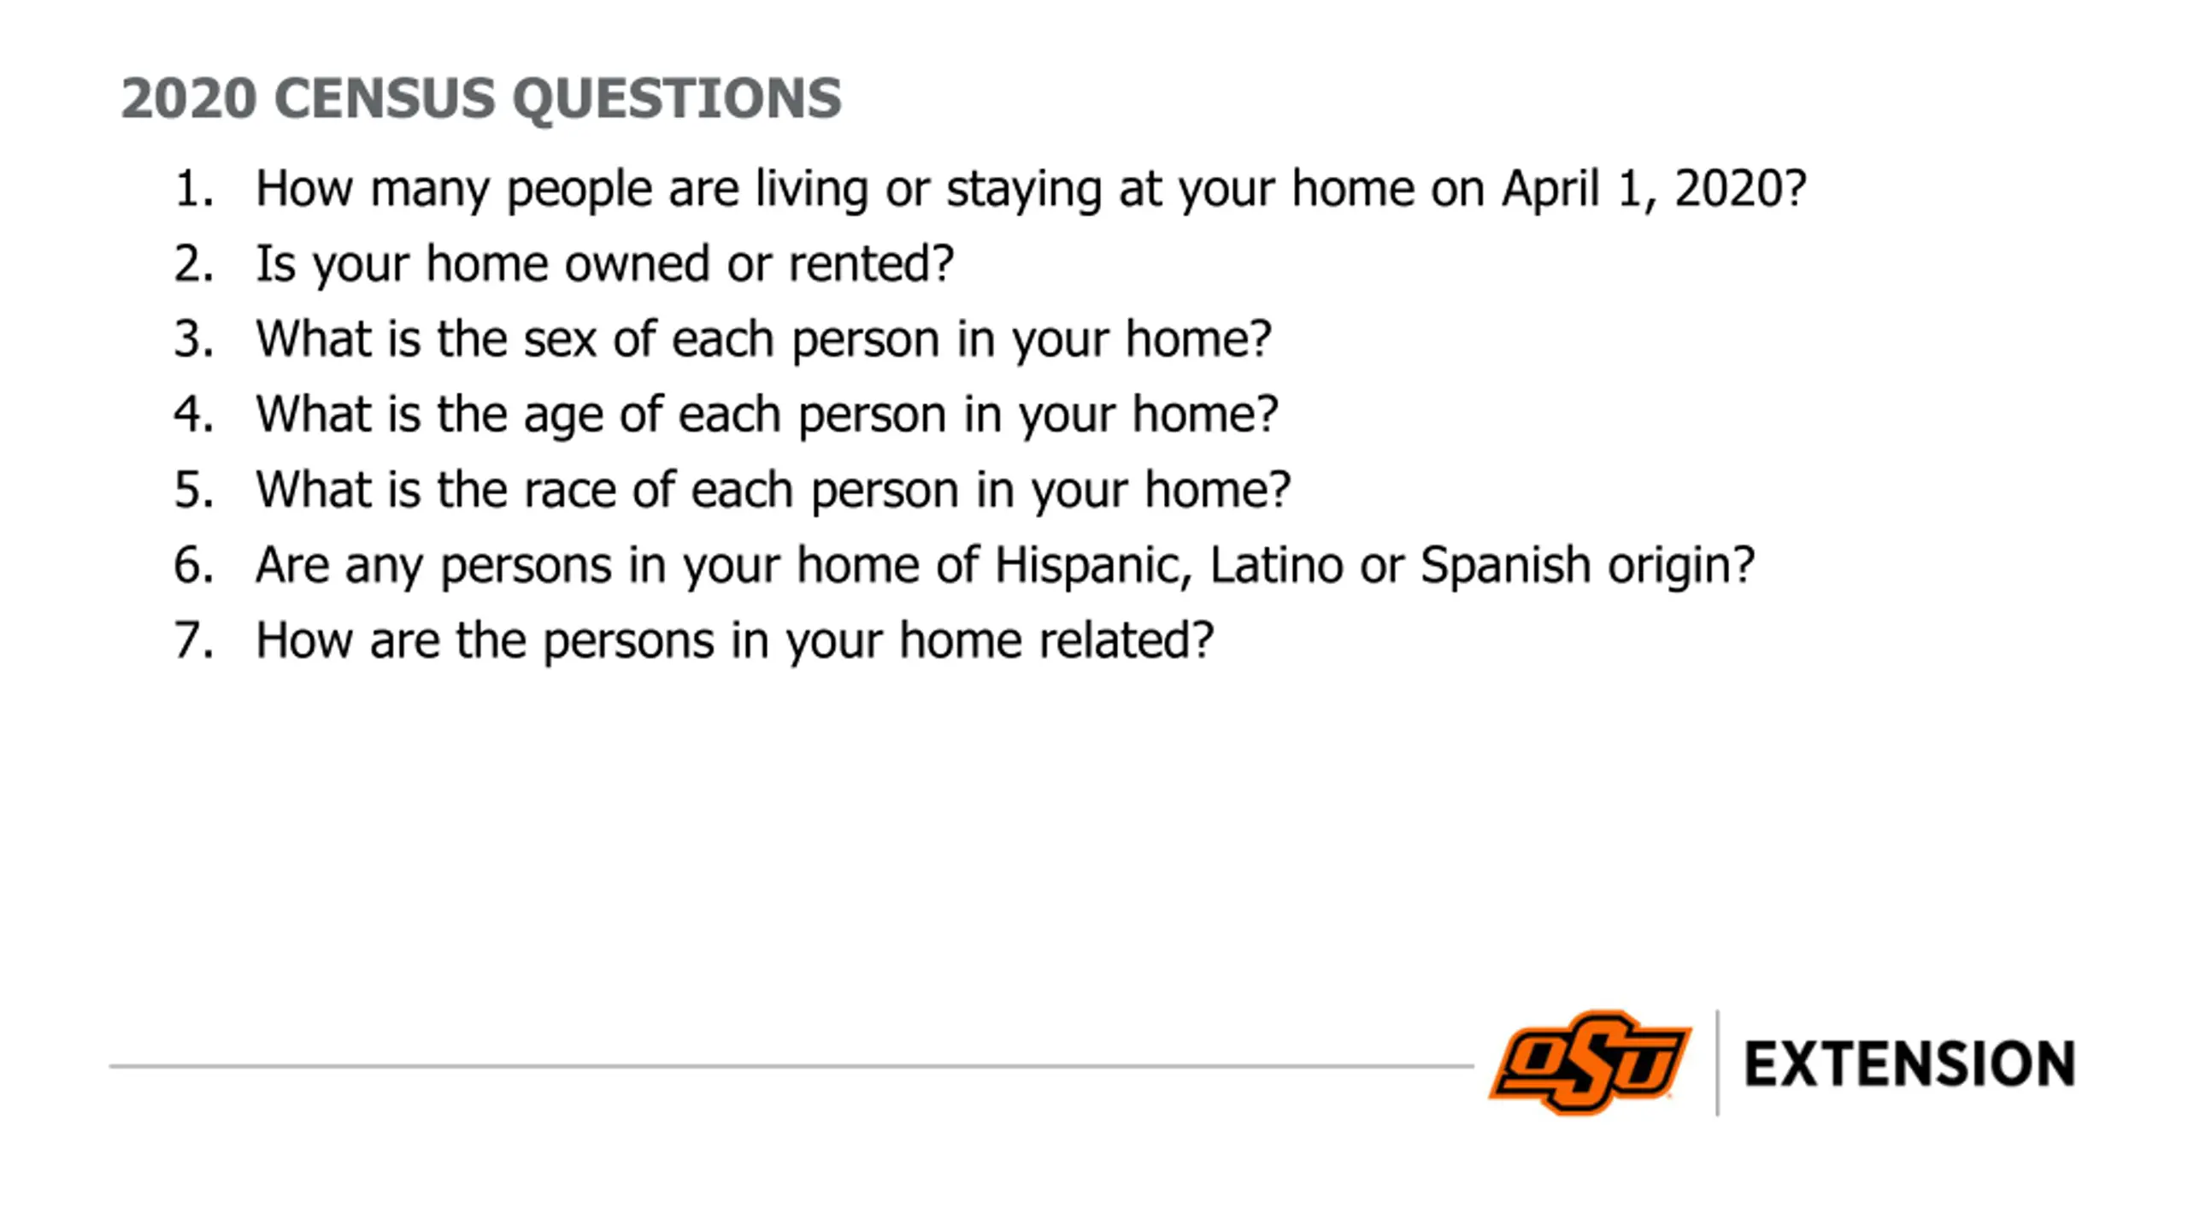Click the vertical divider beside the OSU logo
The image size is (2188, 1231).
point(1717,1063)
